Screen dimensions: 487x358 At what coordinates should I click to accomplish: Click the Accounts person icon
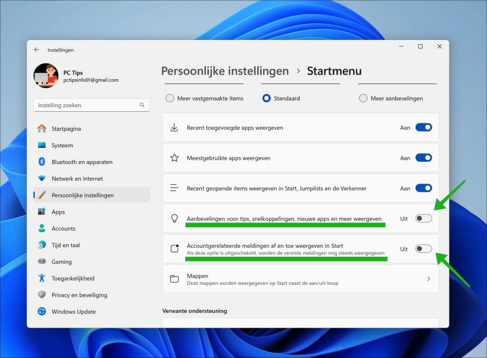[x=42, y=228]
